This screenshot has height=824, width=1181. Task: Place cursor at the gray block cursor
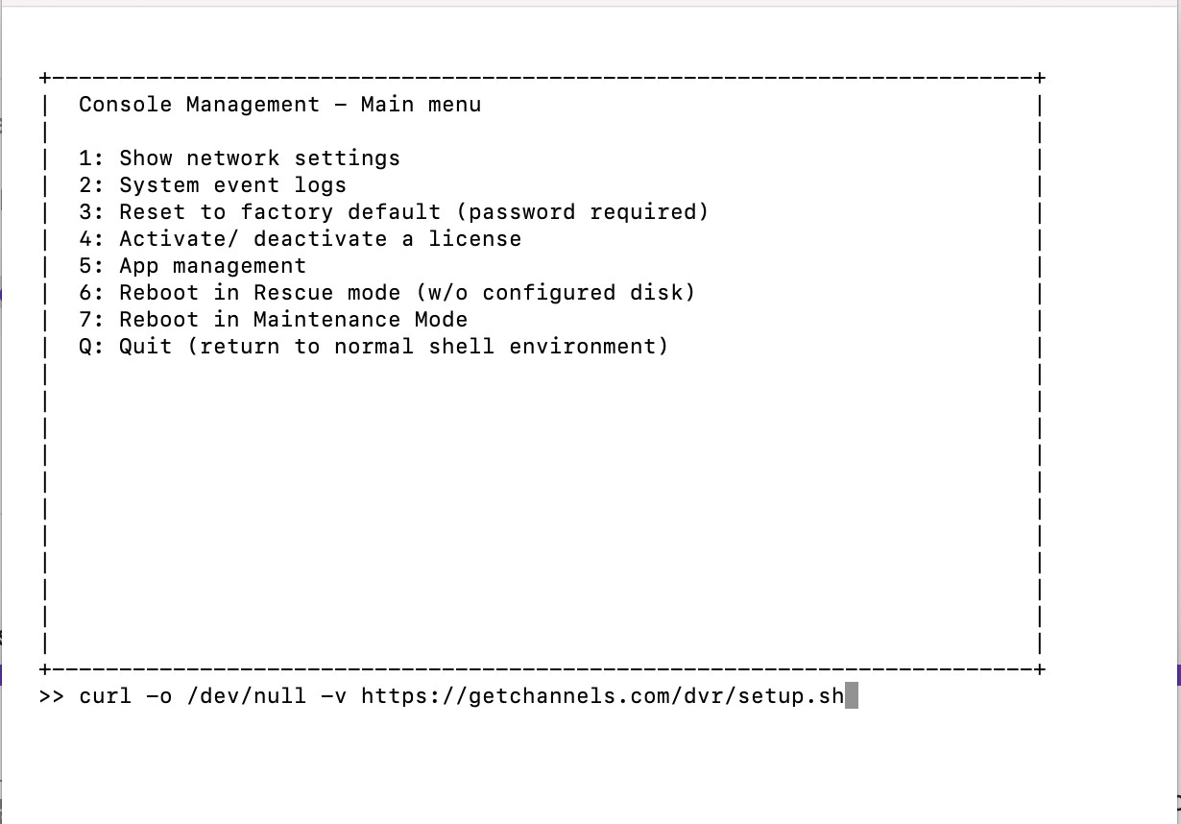(852, 696)
